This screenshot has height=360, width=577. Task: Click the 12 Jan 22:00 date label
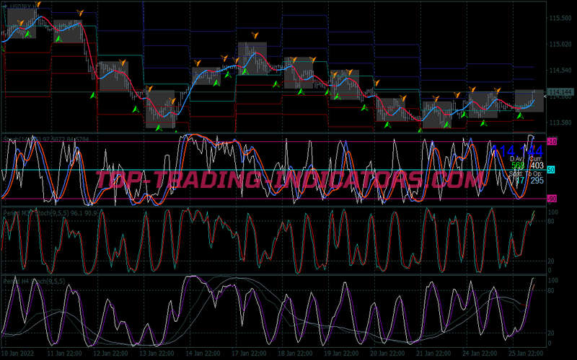[110, 354]
